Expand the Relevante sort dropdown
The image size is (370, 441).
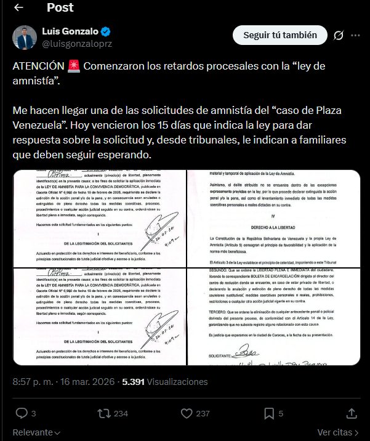(36, 432)
